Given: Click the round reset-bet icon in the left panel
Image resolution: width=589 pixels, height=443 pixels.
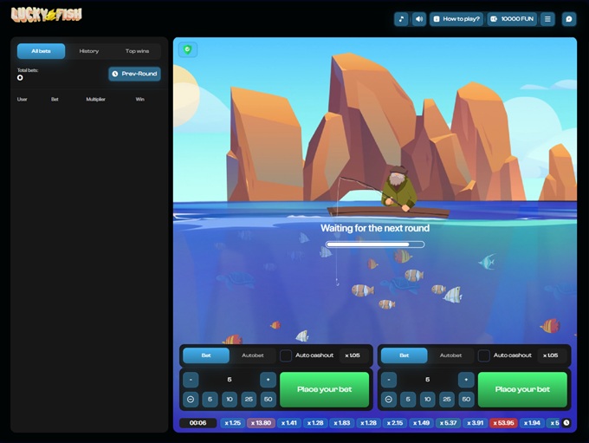Looking at the screenshot, I should pyautogui.click(x=191, y=400).
